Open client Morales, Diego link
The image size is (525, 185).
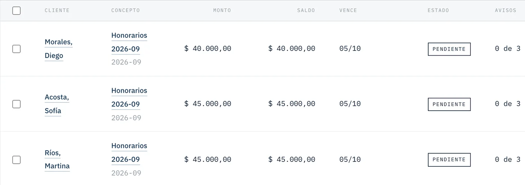[x=58, y=49]
